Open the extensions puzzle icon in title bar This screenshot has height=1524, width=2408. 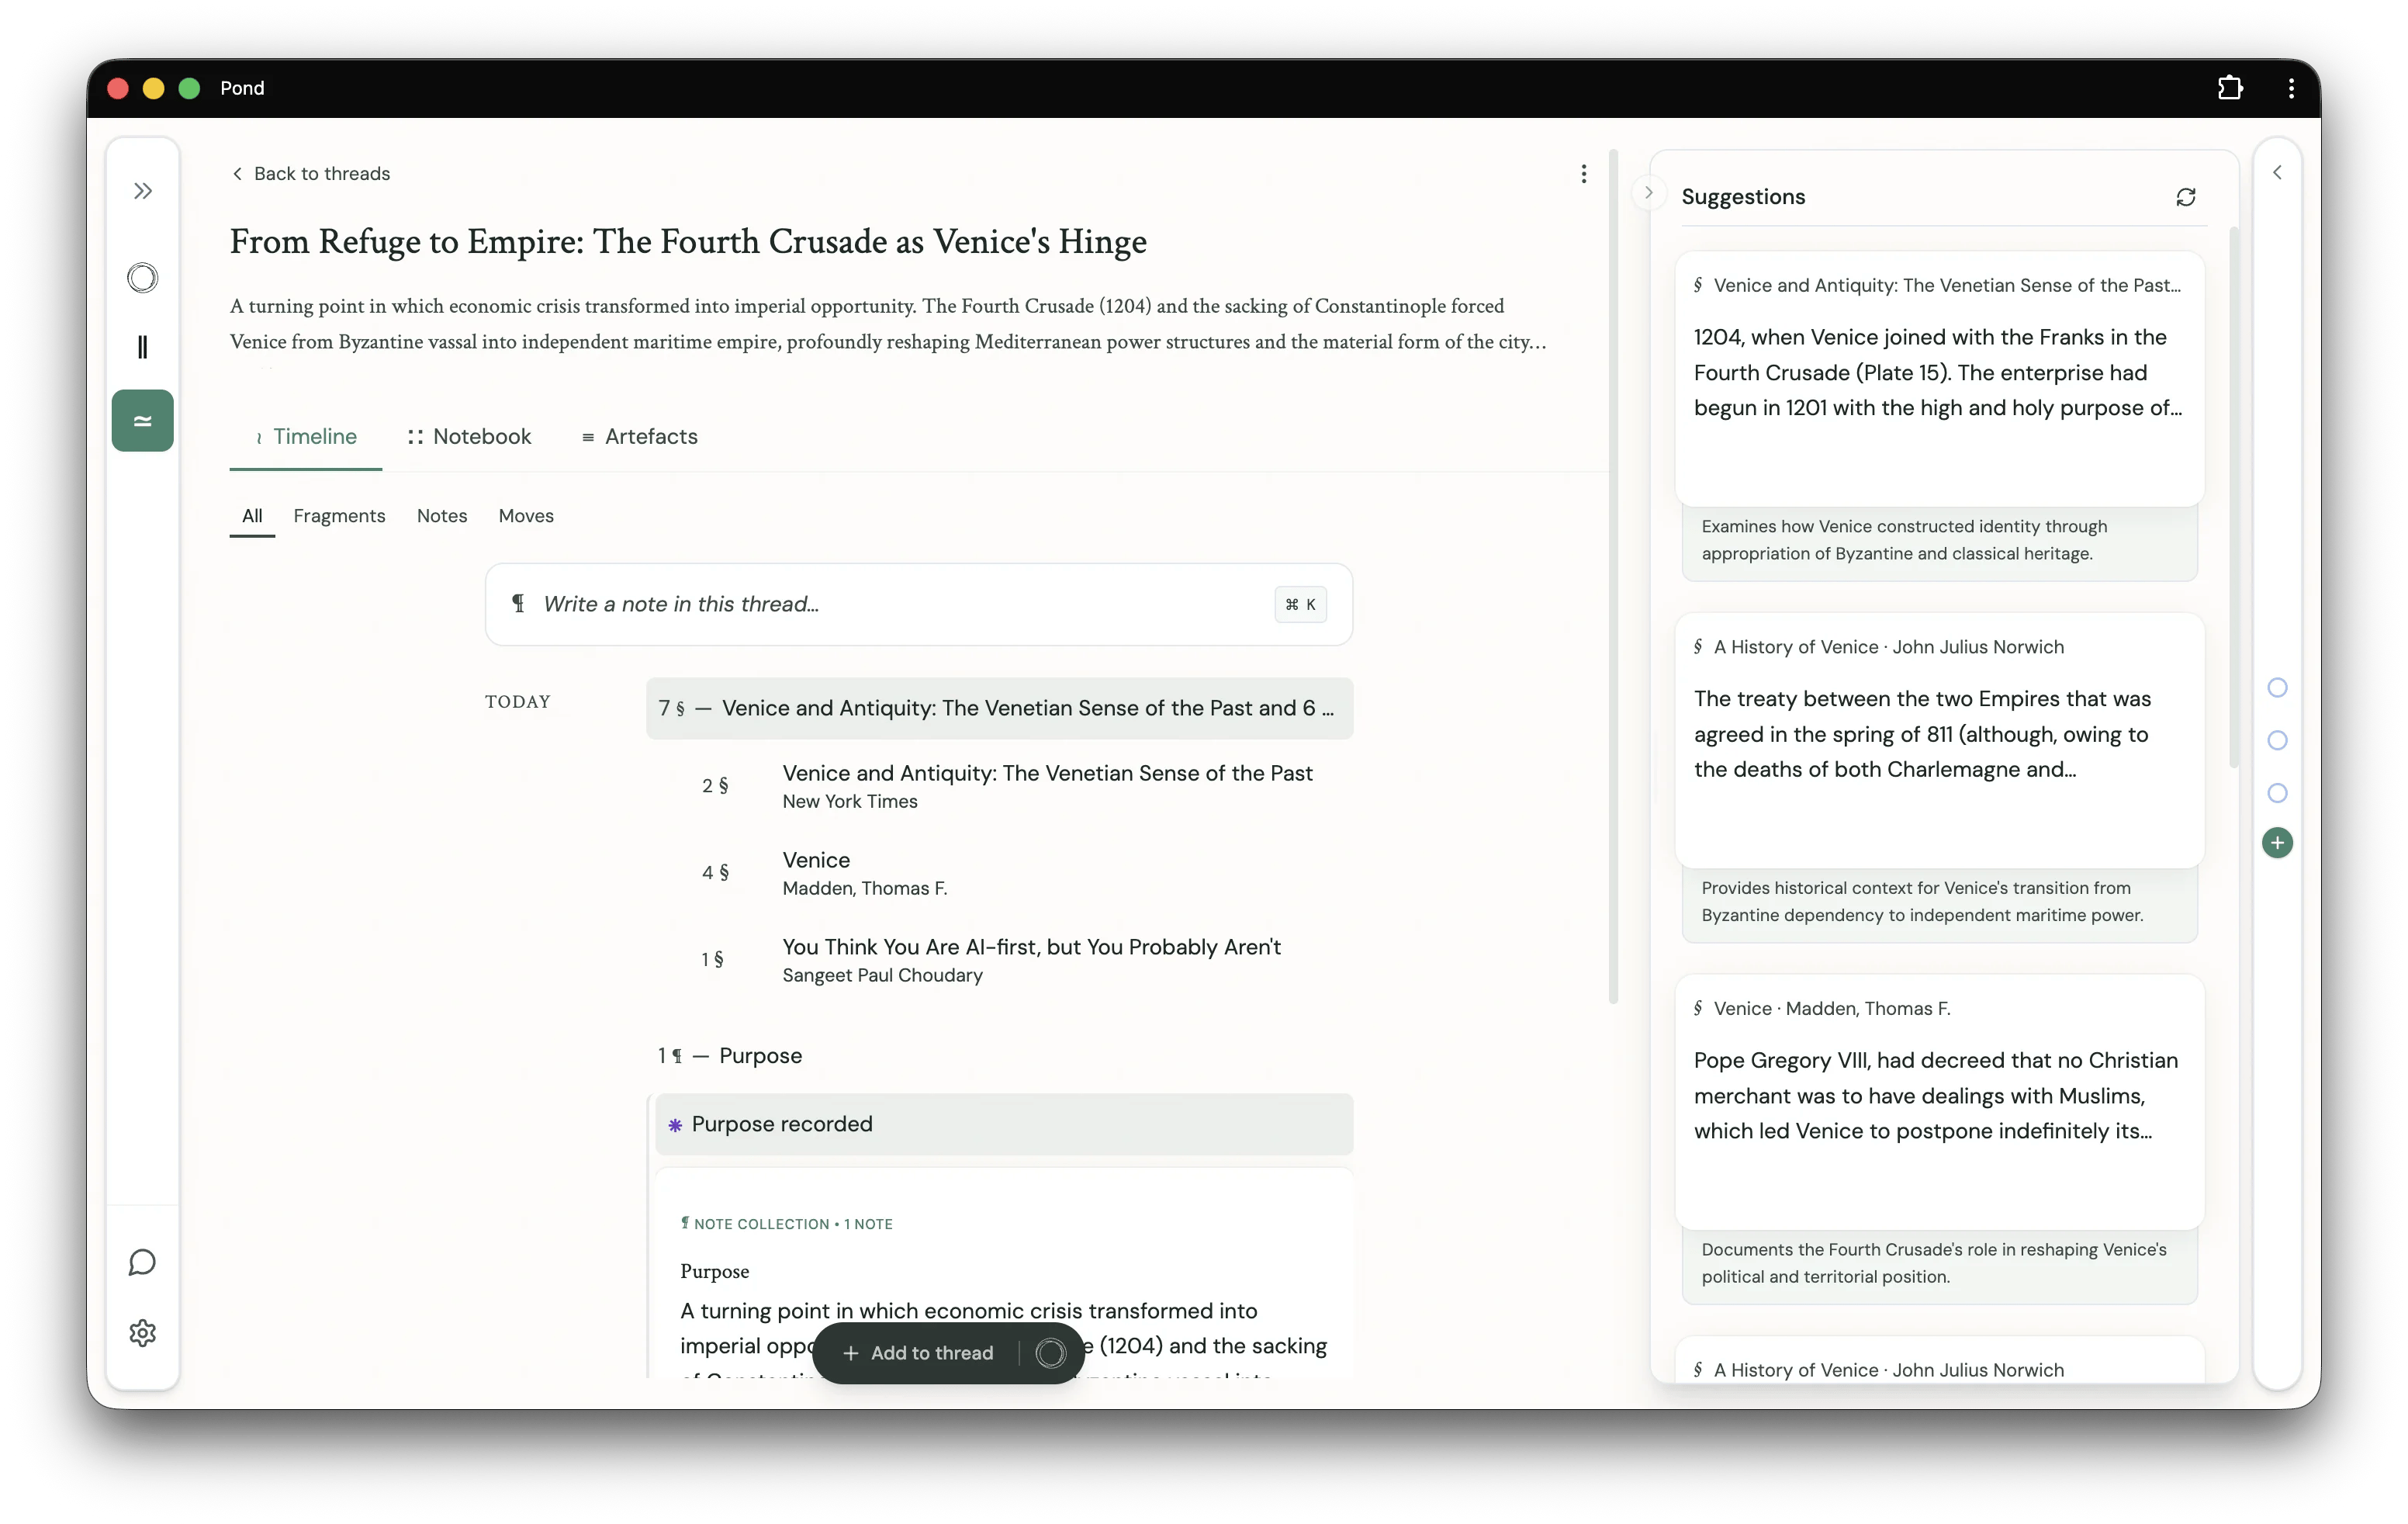tap(2230, 88)
